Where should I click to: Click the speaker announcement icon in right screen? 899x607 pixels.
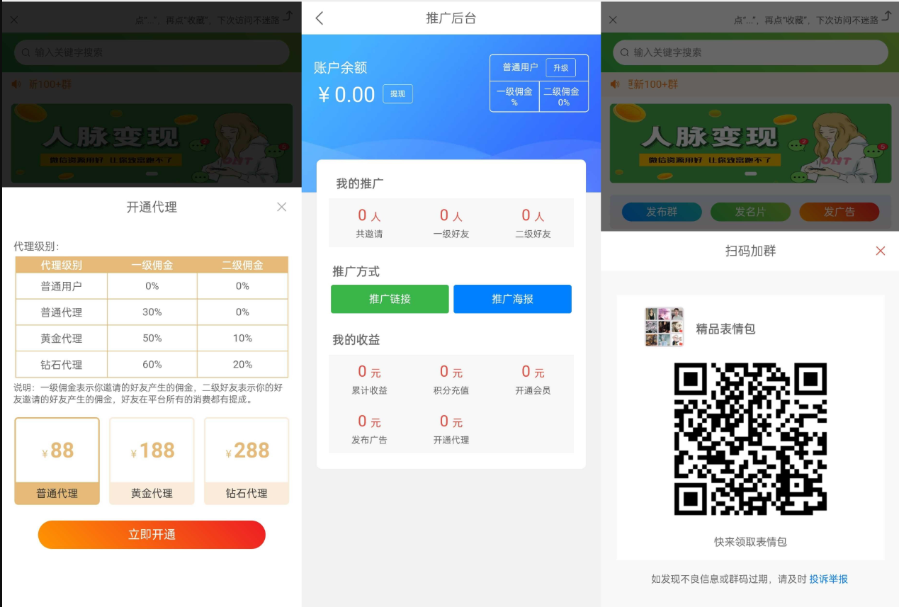(614, 84)
